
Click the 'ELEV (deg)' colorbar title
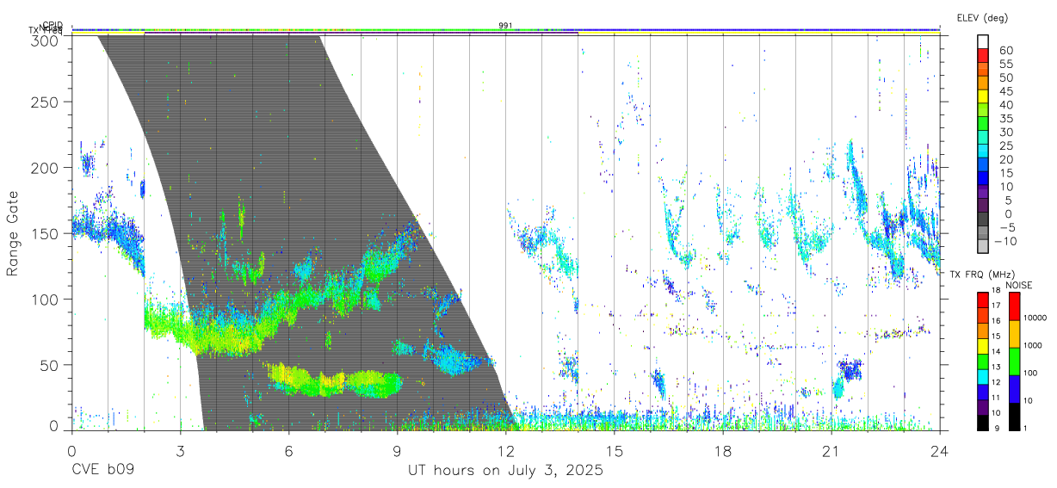coord(981,17)
